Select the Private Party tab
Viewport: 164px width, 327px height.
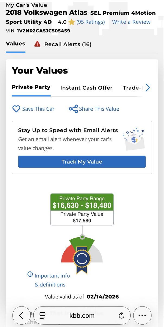(31, 87)
